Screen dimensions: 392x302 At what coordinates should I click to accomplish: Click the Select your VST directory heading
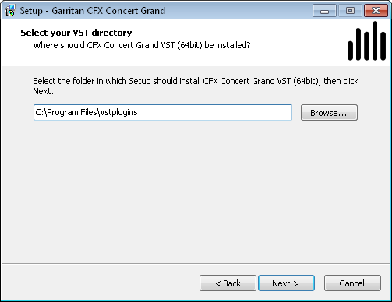76,33
